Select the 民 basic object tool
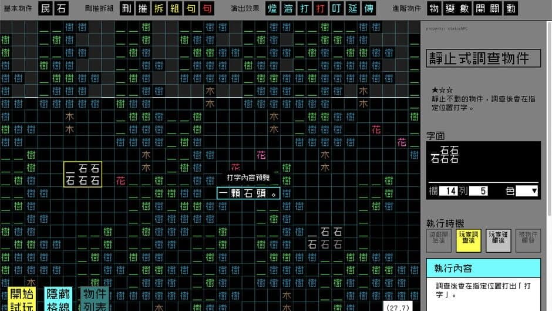 (x=46, y=8)
